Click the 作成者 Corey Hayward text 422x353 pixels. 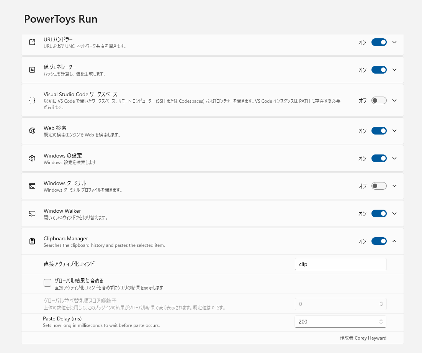pyautogui.click(x=363, y=338)
